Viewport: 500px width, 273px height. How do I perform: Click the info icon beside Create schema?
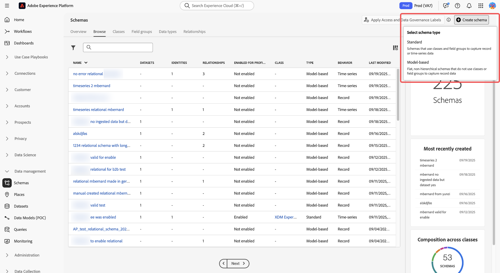(448, 20)
